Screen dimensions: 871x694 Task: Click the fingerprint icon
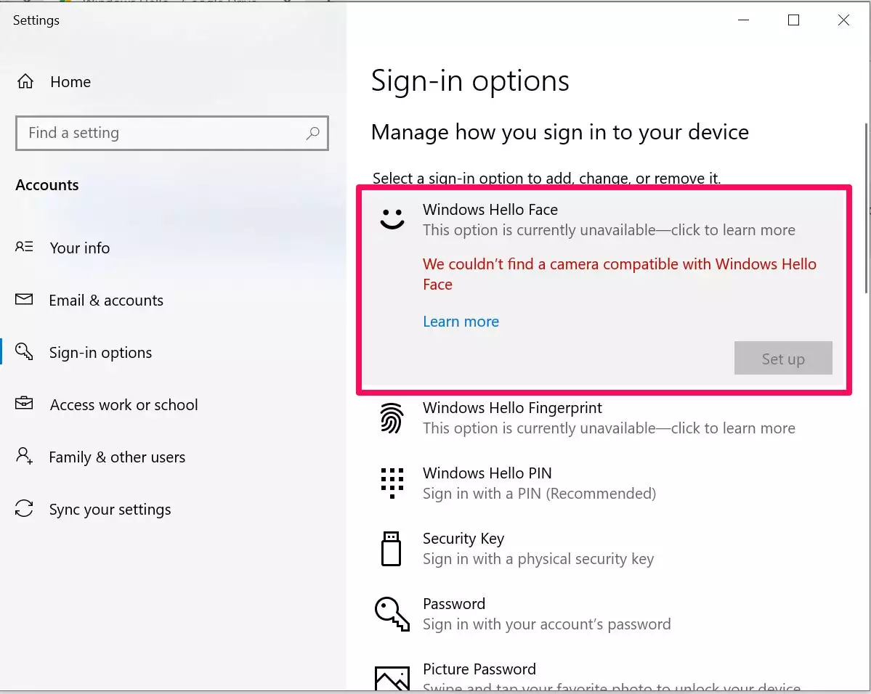[x=392, y=418]
